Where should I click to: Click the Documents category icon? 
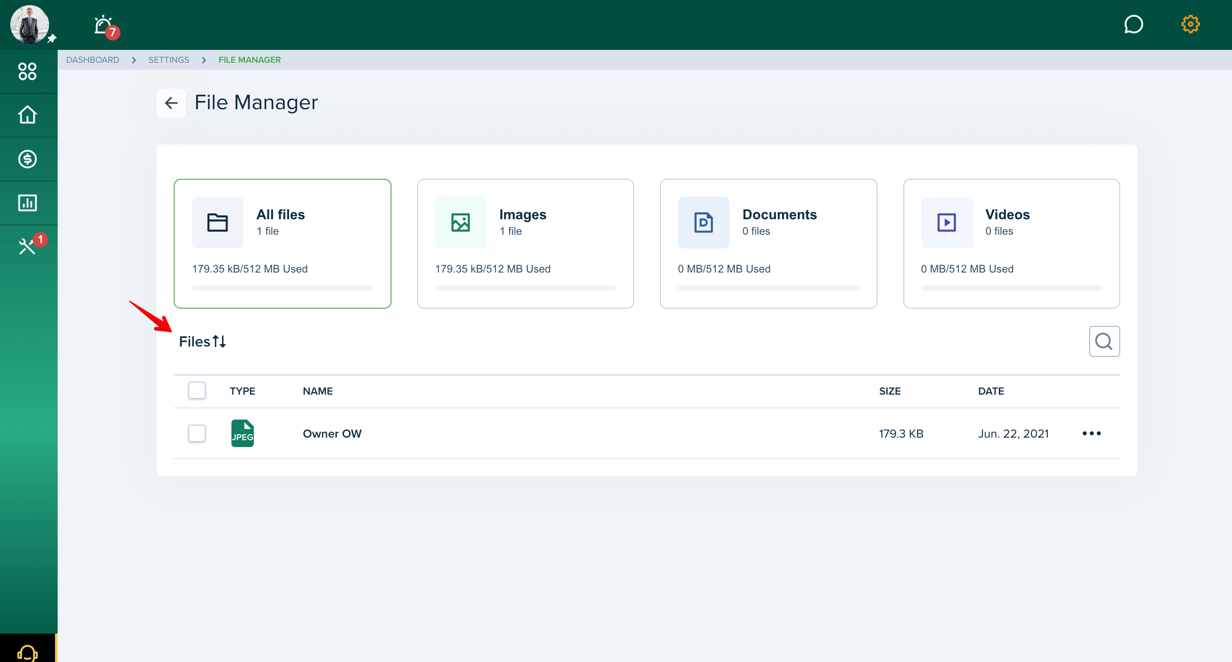click(x=703, y=223)
